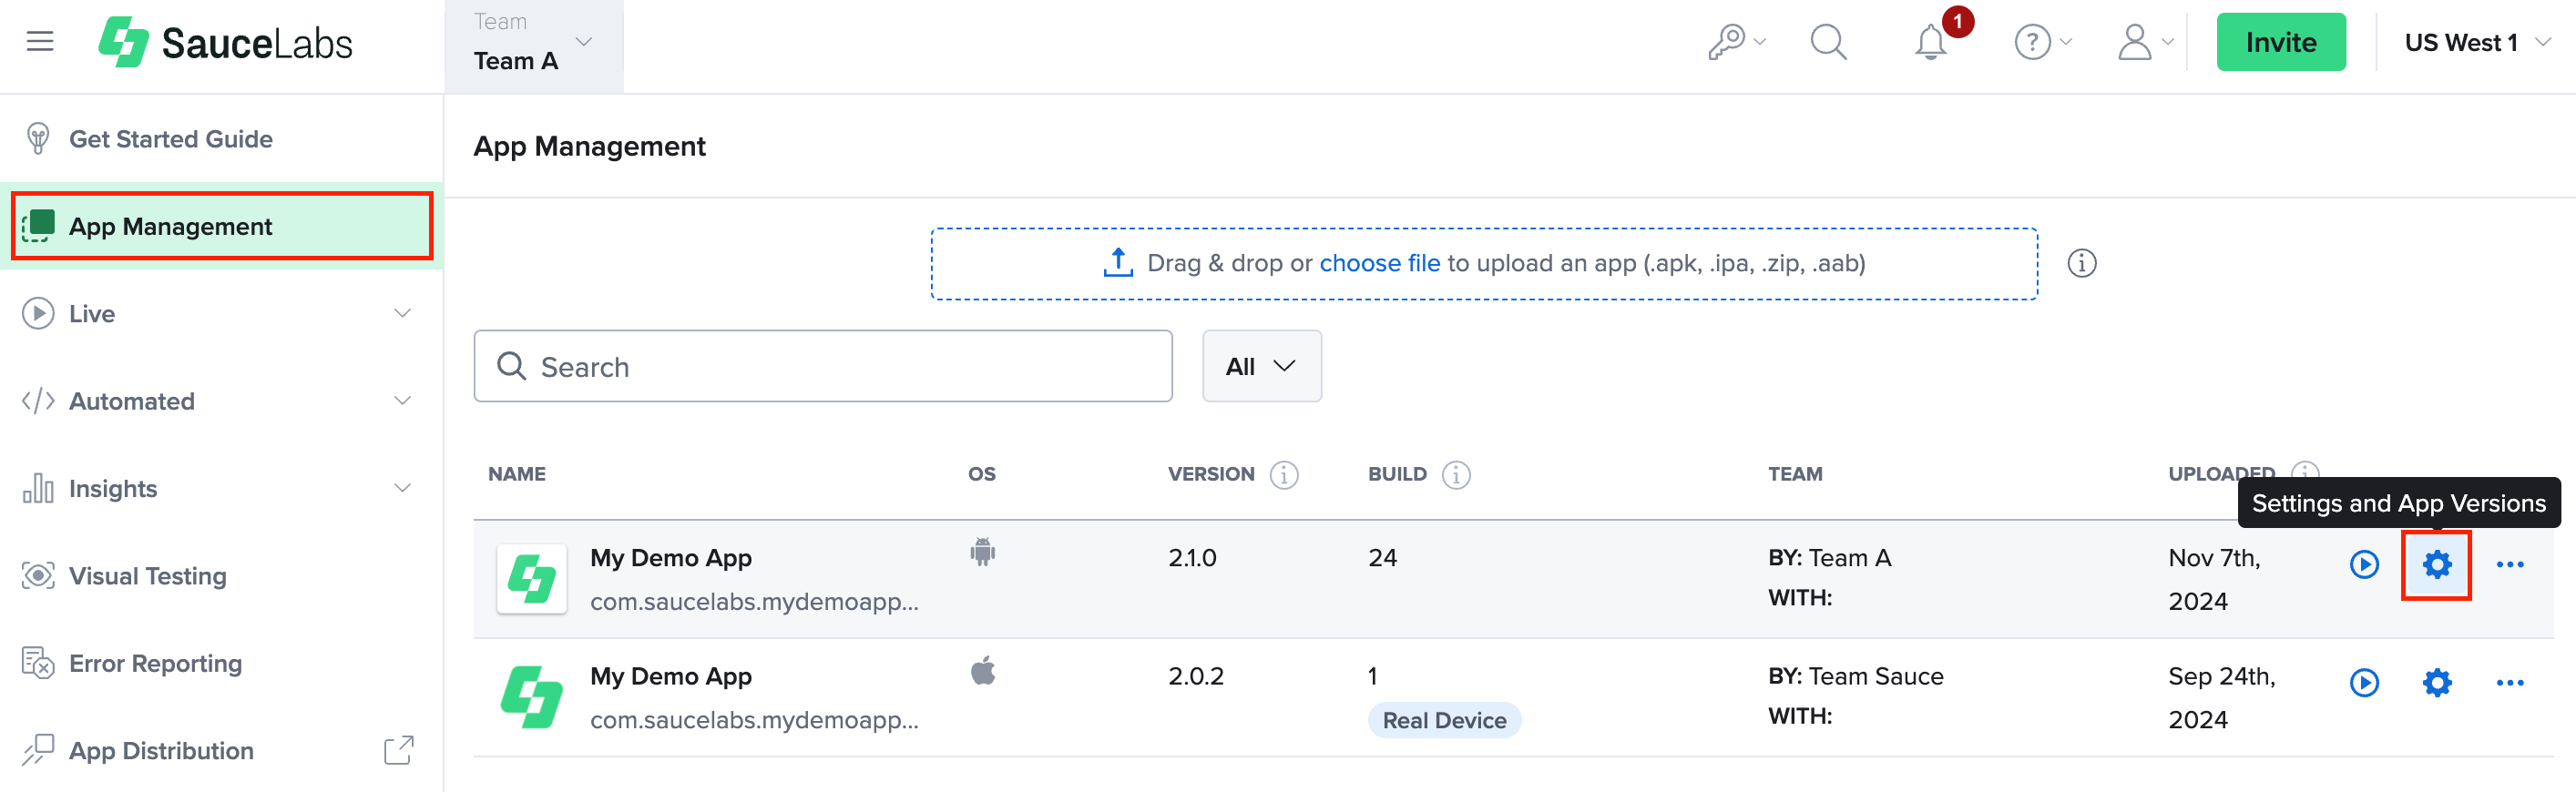Viewport: 2576px width, 792px height.
Task: Click the green Invite button
Action: (x=2280, y=43)
